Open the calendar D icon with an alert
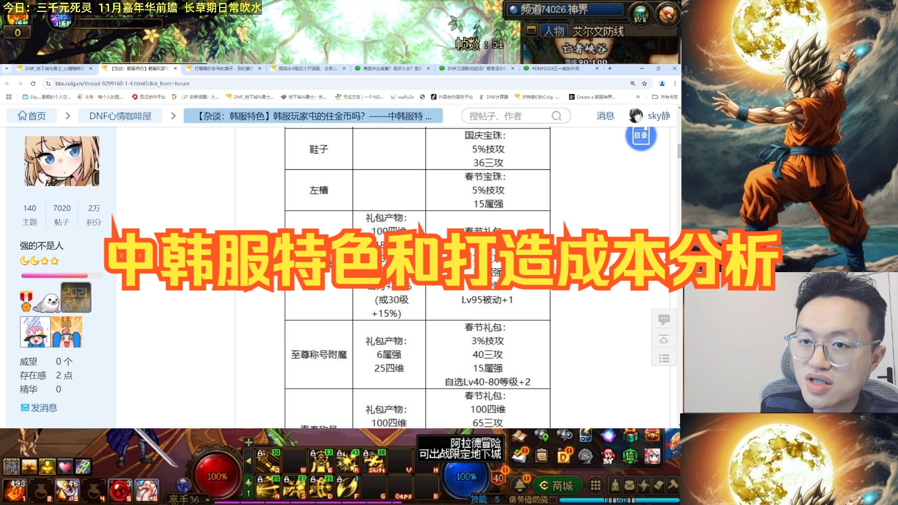898x505 pixels. (564, 455)
